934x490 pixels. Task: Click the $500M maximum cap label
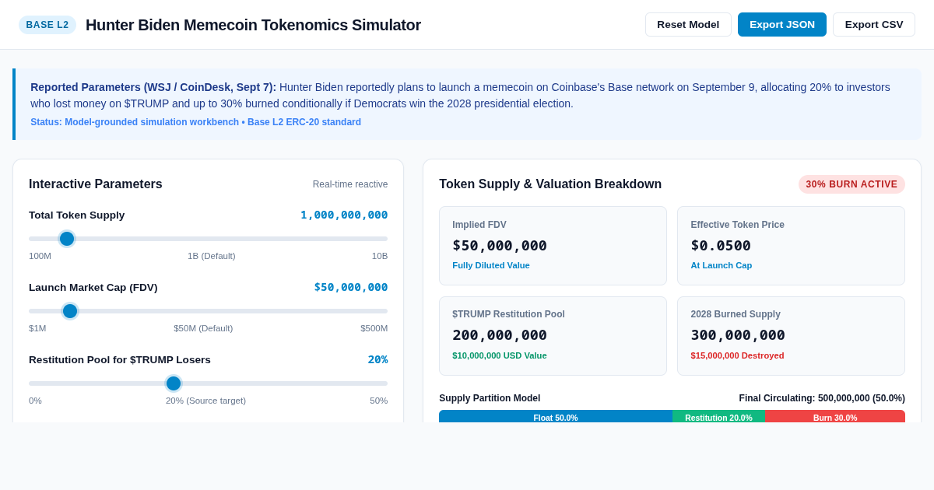[x=374, y=328]
